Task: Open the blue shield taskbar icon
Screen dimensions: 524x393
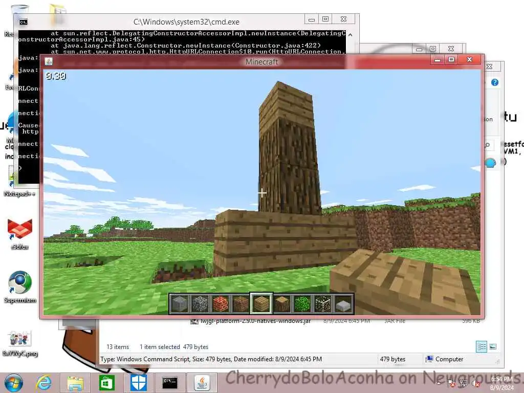Action: pos(138,383)
